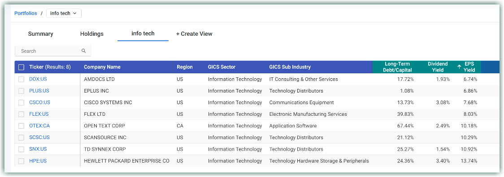Open CSCO:US ticker link
Viewport: 504px width, 177px height.
click(x=40, y=102)
